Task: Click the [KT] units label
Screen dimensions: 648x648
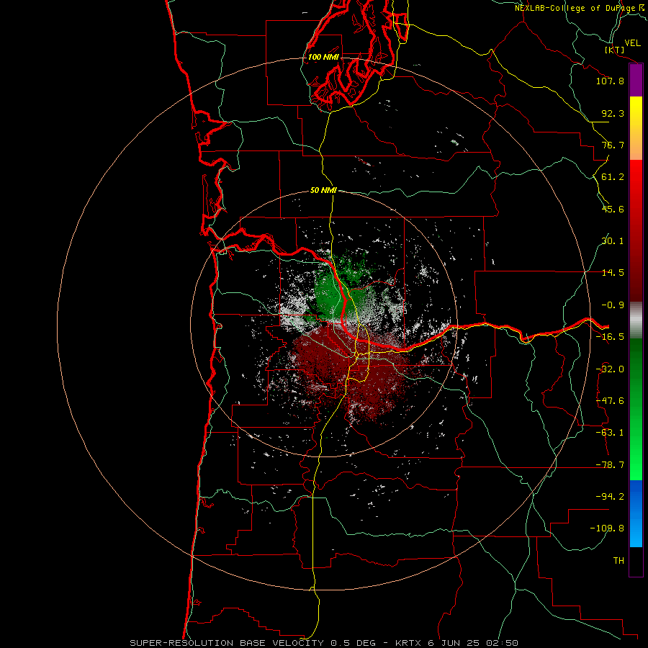Action: tap(615, 50)
